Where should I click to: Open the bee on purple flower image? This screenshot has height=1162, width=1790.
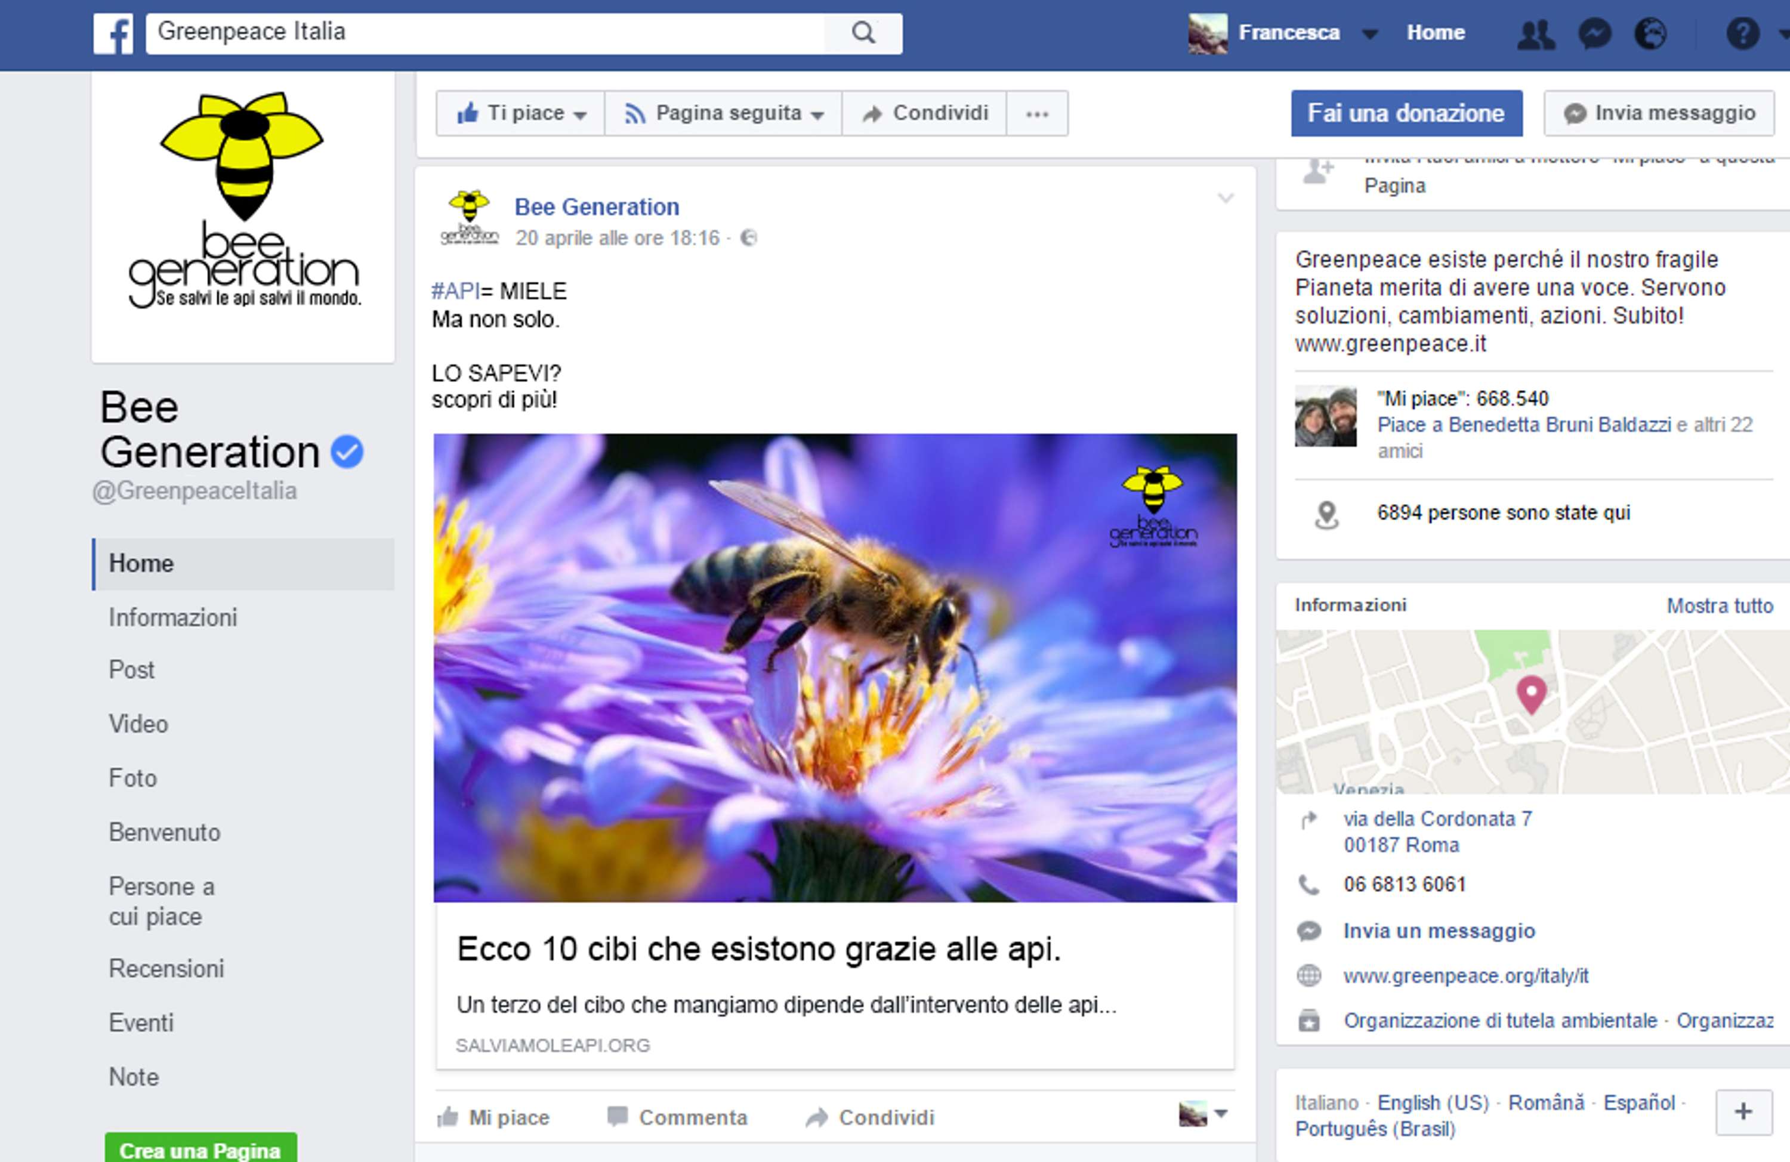[x=835, y=668]
